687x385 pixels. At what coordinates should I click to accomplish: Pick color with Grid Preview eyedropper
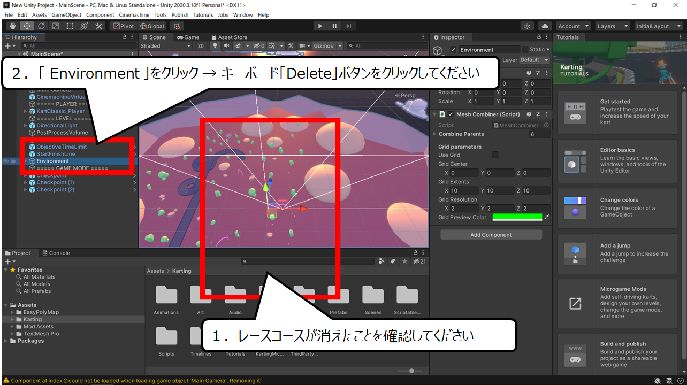(x=547, y=217)
